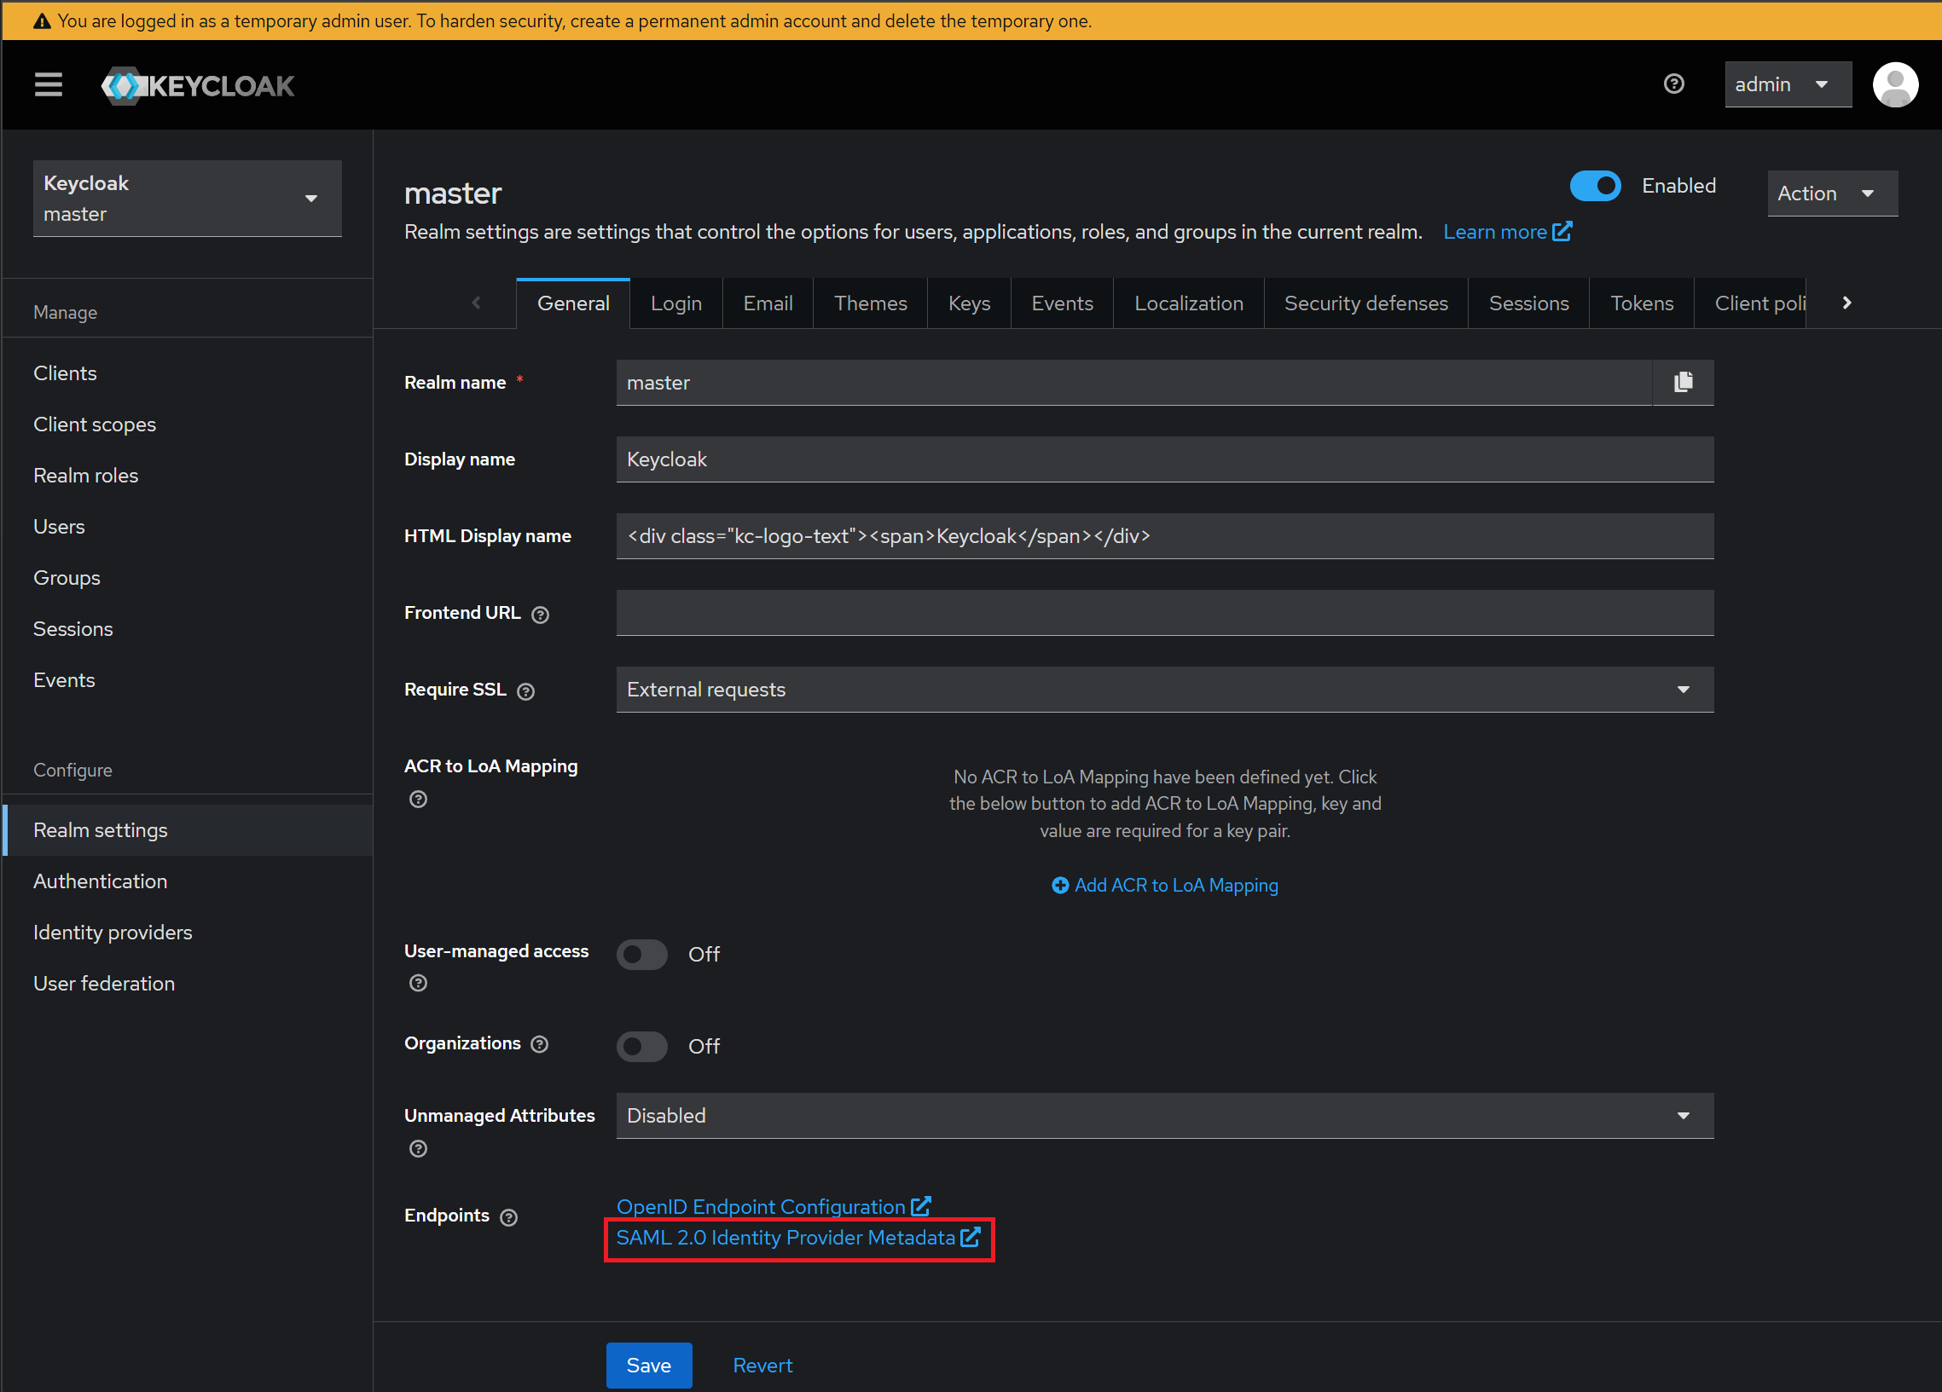
Task: Click Require SSL help icon
Action: point(525,691)
